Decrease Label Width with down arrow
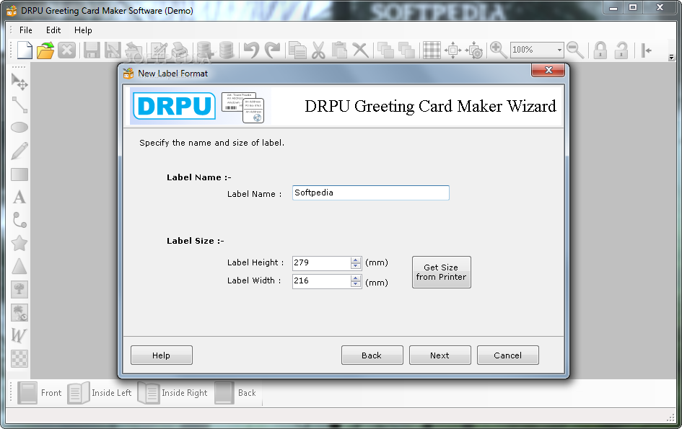The width and height of the screenshot is (682, 429). (356, 284)
